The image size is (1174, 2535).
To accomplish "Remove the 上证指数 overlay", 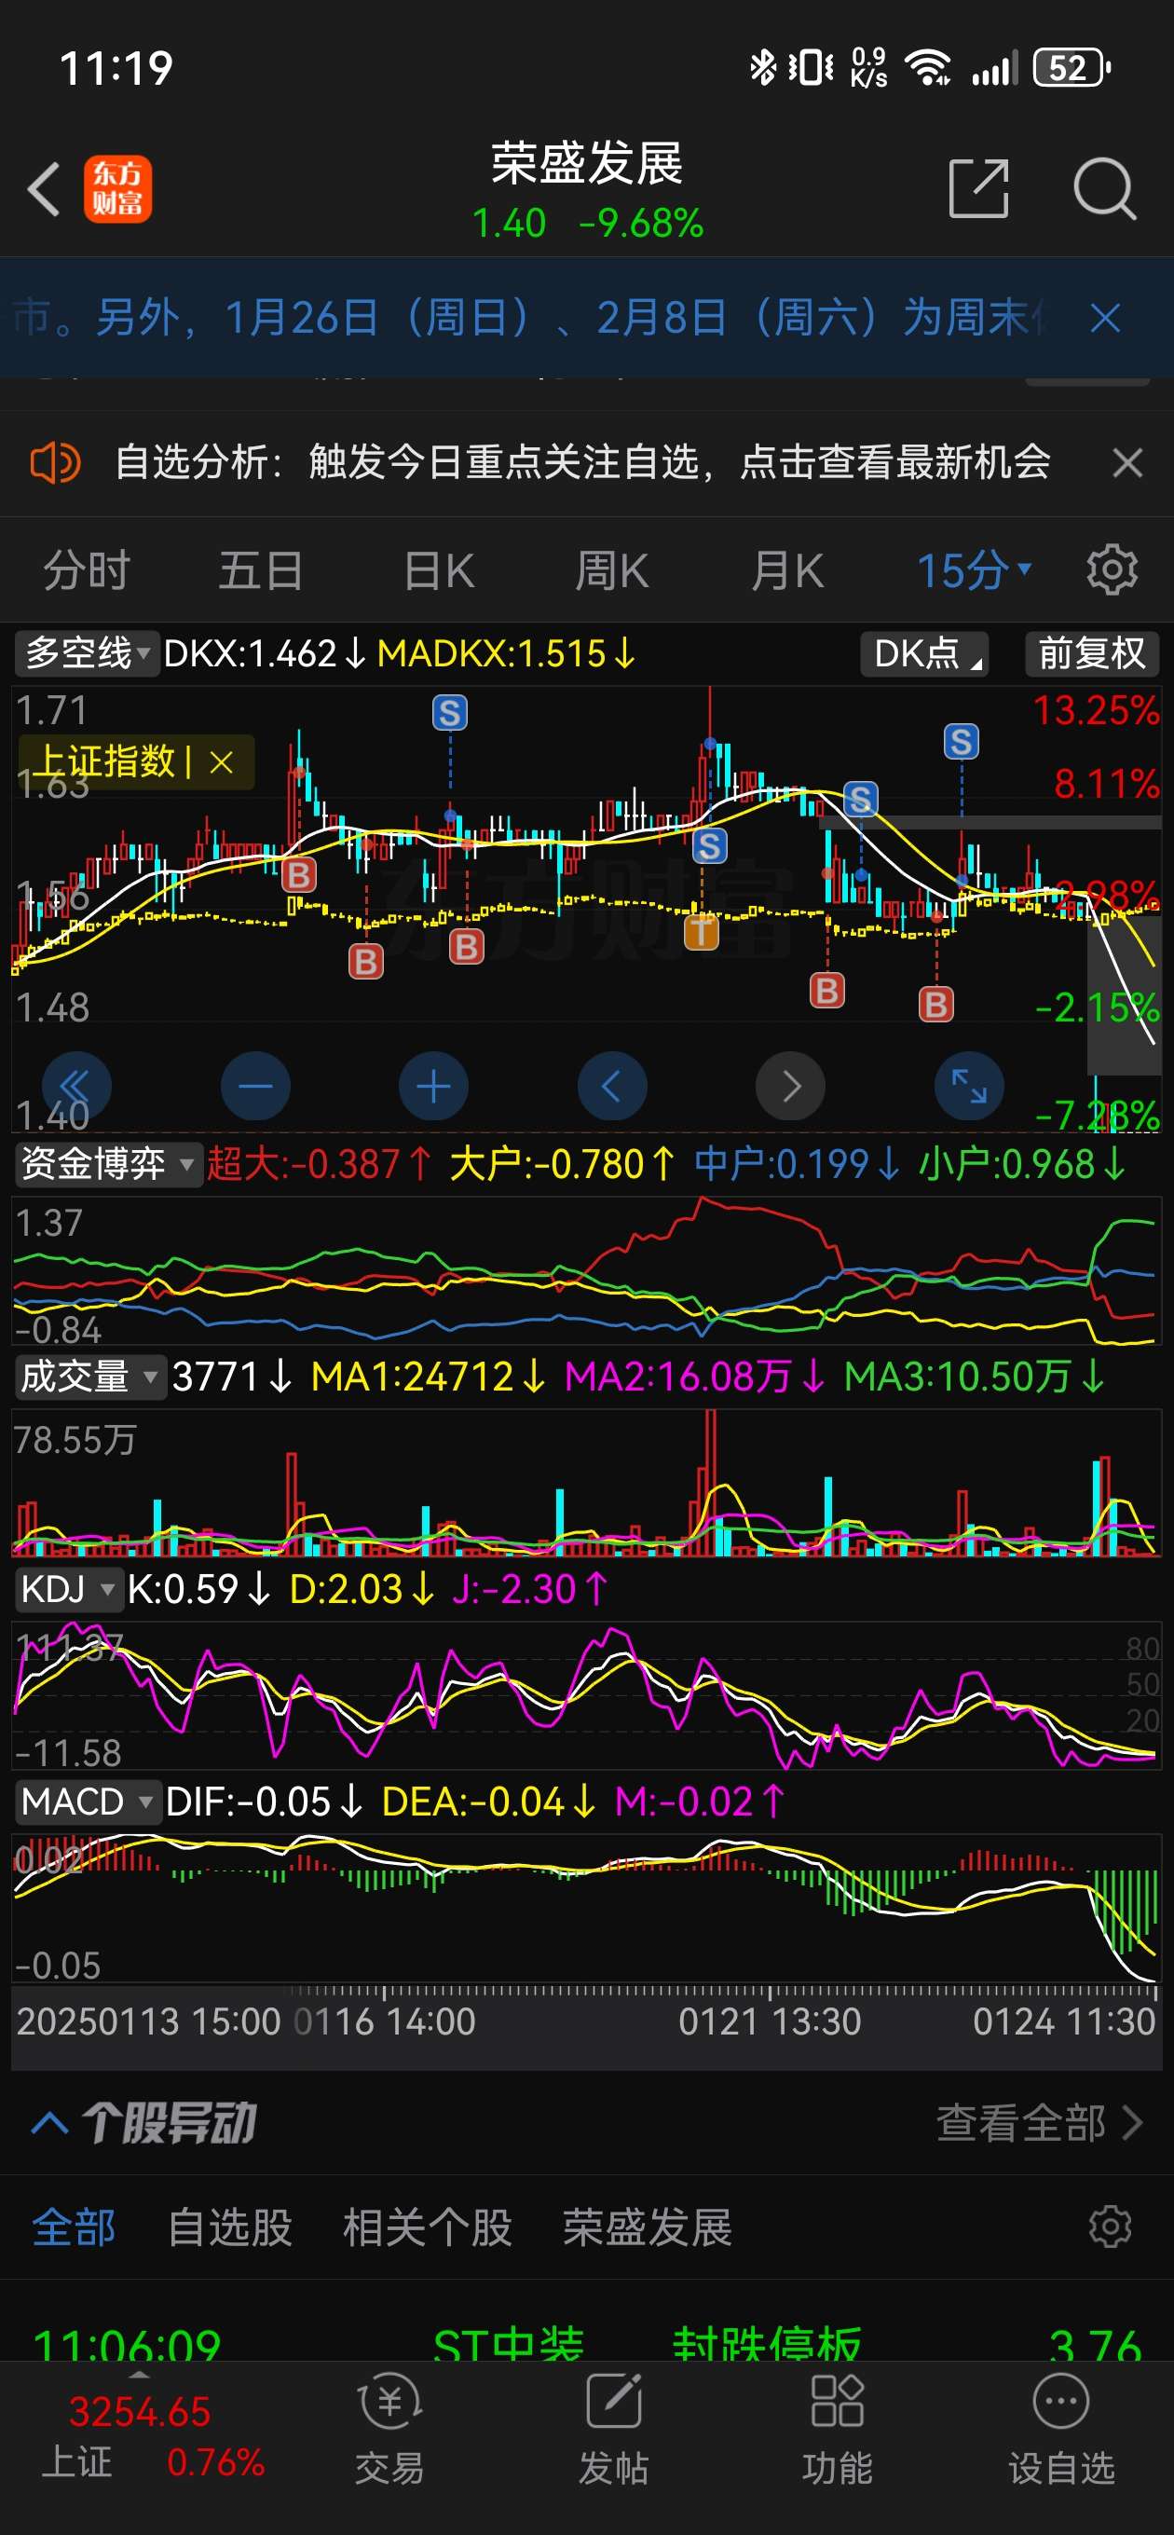I will click(222, 762).
